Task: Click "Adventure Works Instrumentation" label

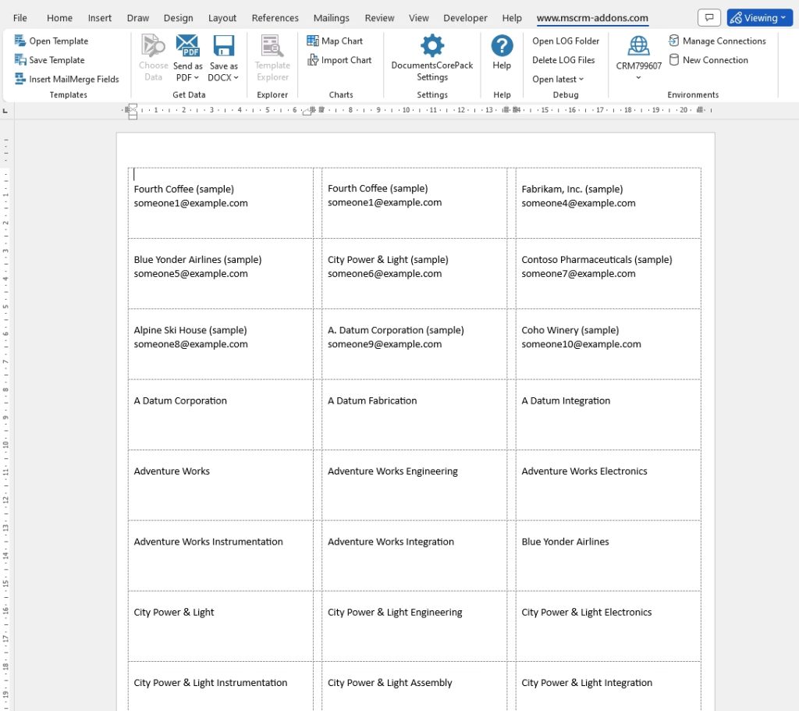Action: [x=208, y=542]
